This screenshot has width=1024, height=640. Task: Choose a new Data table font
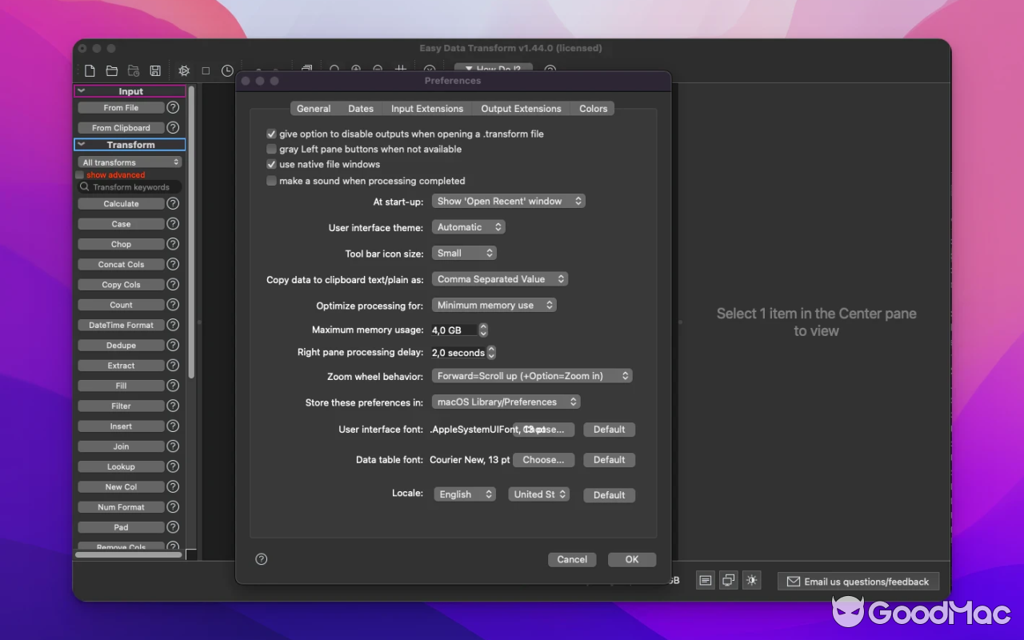543,459
